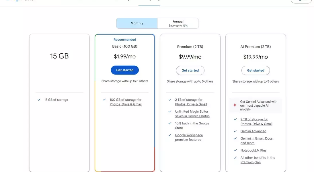Click Share storage text under Premium plan

point(190,81)
